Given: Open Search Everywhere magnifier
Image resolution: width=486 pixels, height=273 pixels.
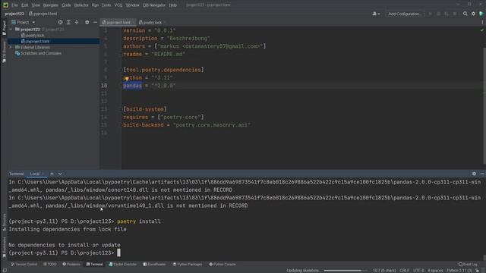Looking at the screenshot, I should click(465, 14).
